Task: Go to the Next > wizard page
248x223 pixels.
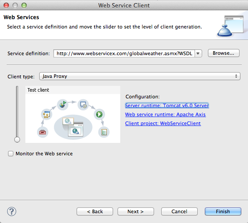Action: click(135, 211)
